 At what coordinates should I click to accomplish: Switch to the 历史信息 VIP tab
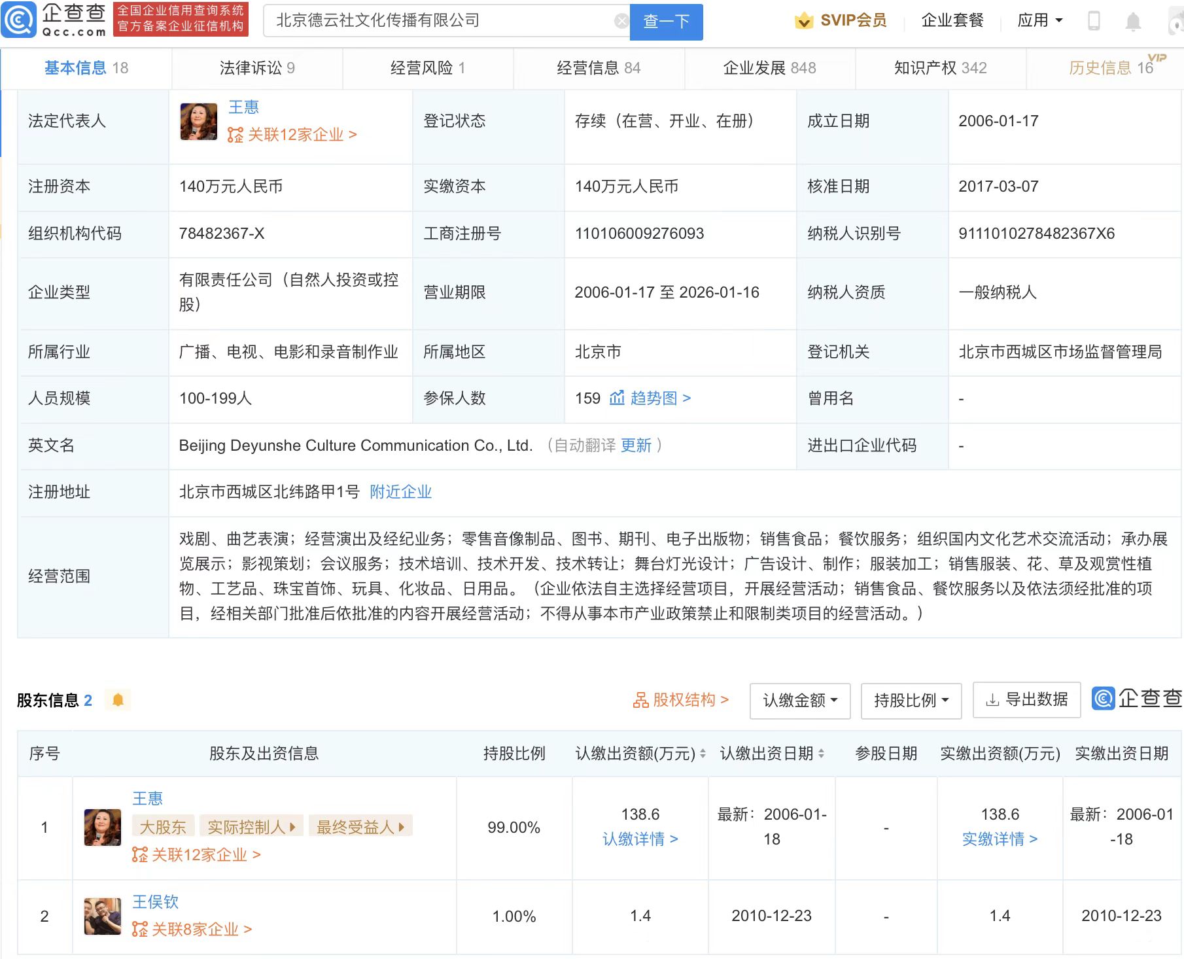(x=1111, y=68)
